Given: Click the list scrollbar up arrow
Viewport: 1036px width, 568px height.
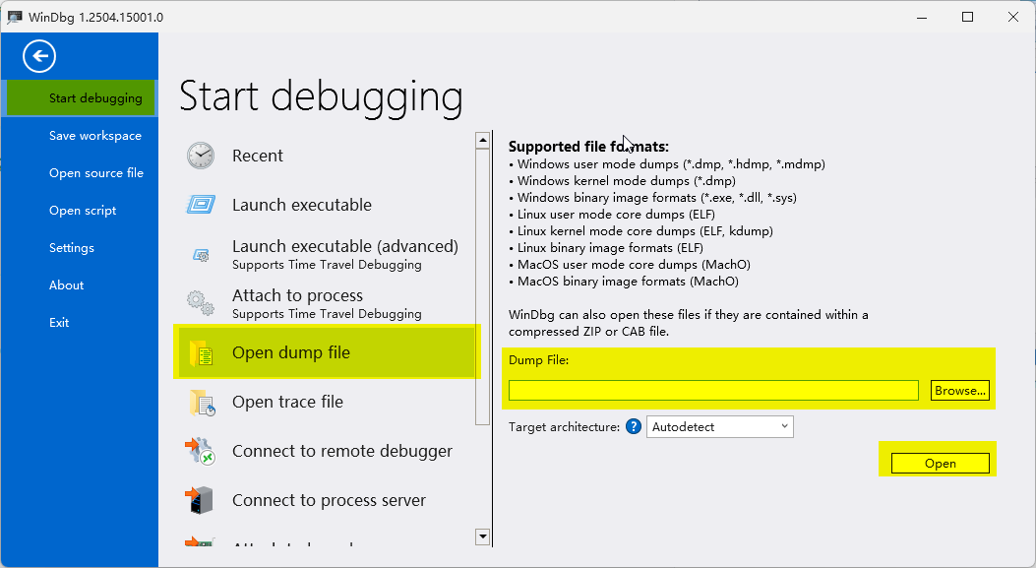Looking at the screenshot, I should coord(482,140).
